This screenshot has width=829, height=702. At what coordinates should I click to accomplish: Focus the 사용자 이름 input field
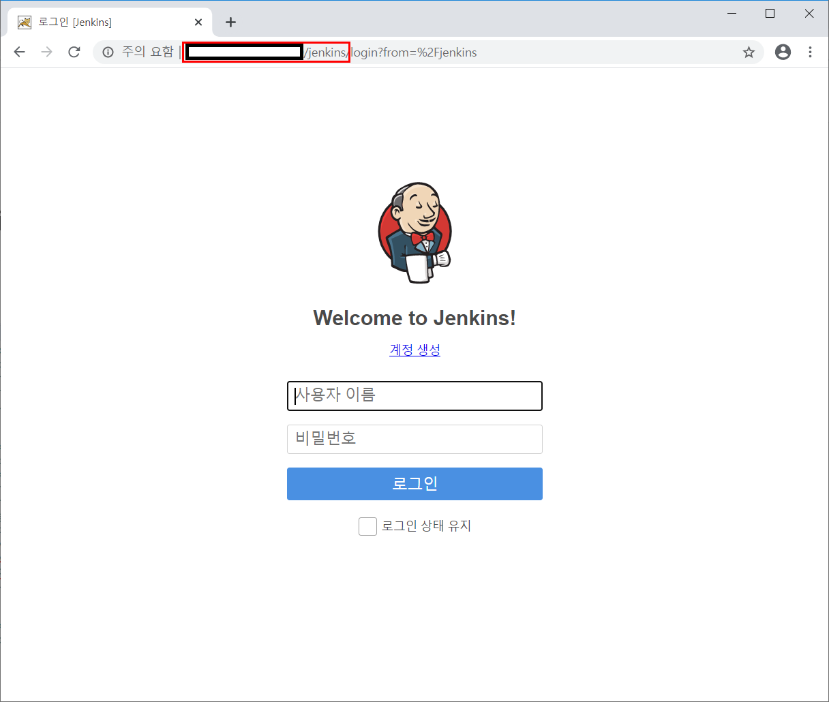pyautogui.click(x=414, y=396)
